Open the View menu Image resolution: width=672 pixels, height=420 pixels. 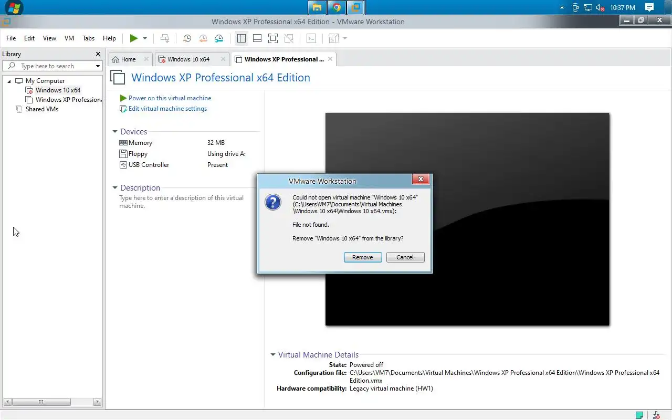pyautogui.click(x=49, y=38)
